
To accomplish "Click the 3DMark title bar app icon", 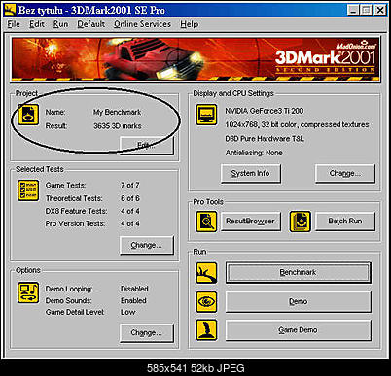I will [10, 10].
